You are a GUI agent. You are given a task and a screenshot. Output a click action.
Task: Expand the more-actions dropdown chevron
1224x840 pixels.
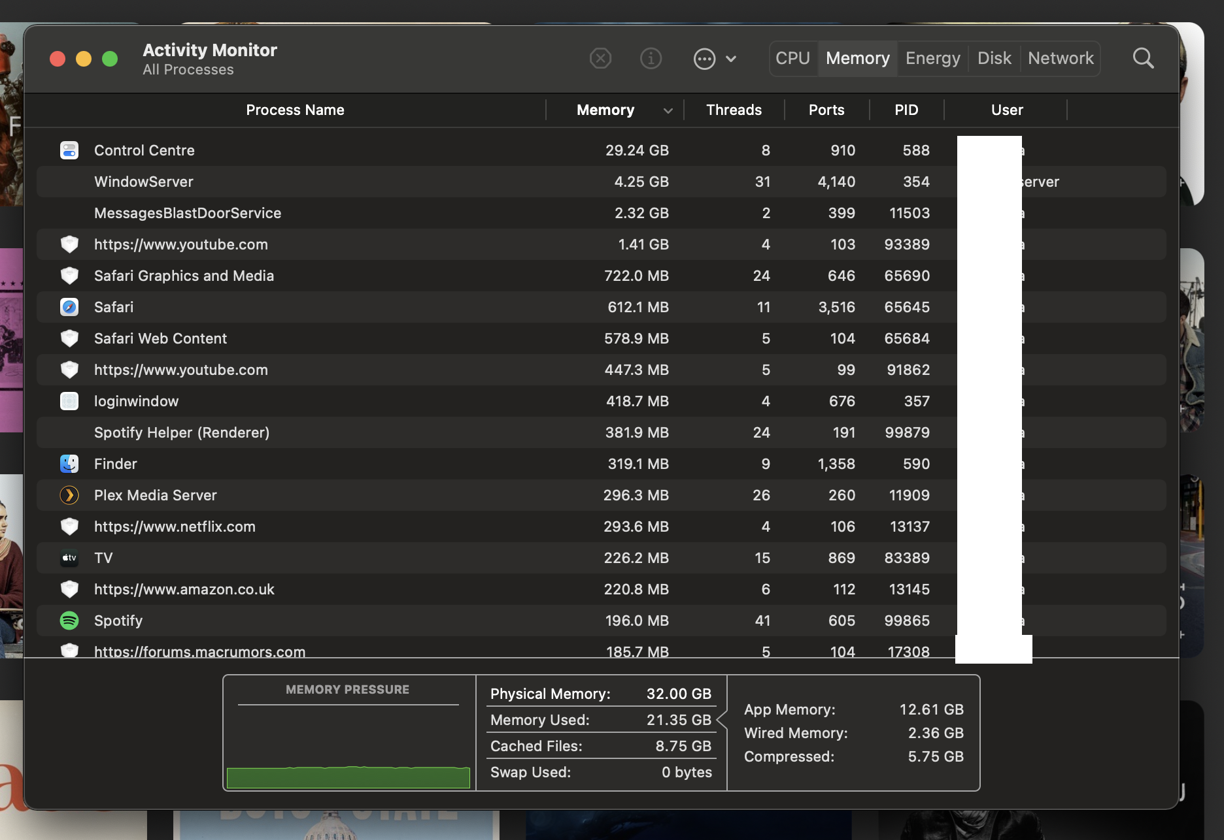(x=731, y=59)
